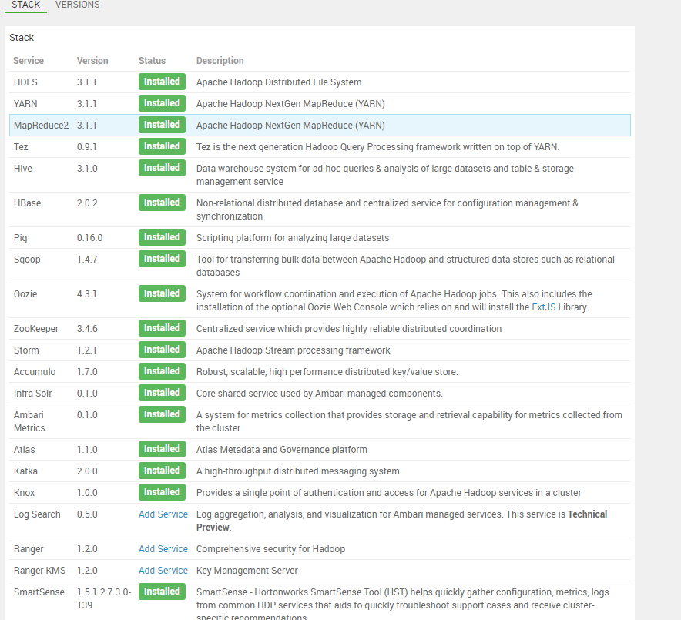
Task: Select the STACK tab
Action: click(25, 5)
